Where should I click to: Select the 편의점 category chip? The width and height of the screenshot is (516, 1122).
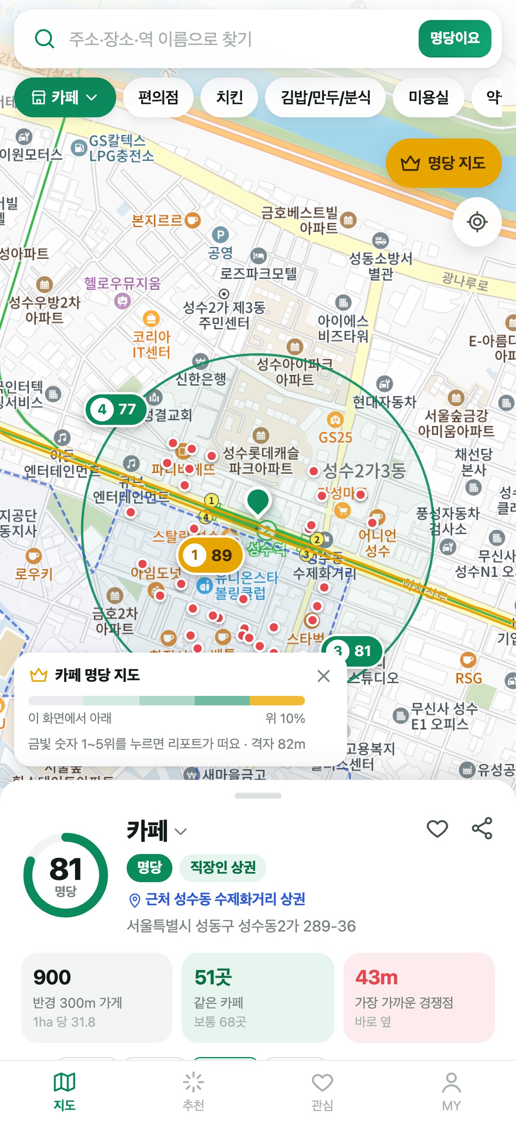click(x=158, y=97)
